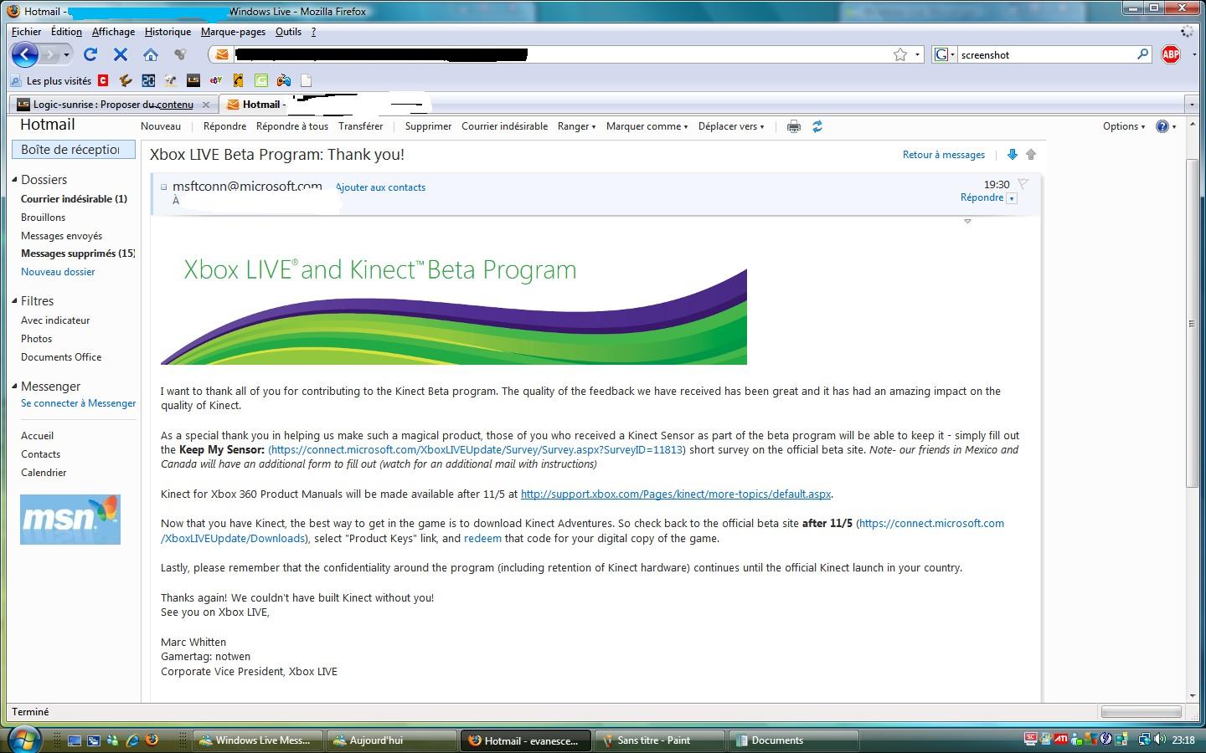Reload the page with the refresh icon
The width and height of the screenshot is (1206, 753).
[x=90, y=54]
